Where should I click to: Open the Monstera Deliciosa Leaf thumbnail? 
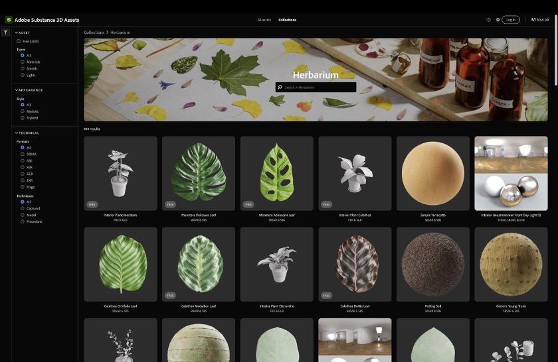tap(199, 173)
